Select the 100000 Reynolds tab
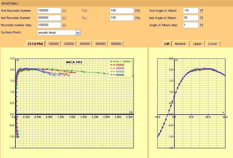Screen dimensions: 233x158 53,44
